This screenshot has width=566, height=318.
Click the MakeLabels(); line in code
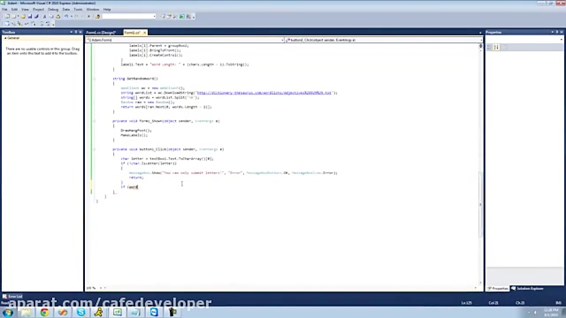coord(134,135)
